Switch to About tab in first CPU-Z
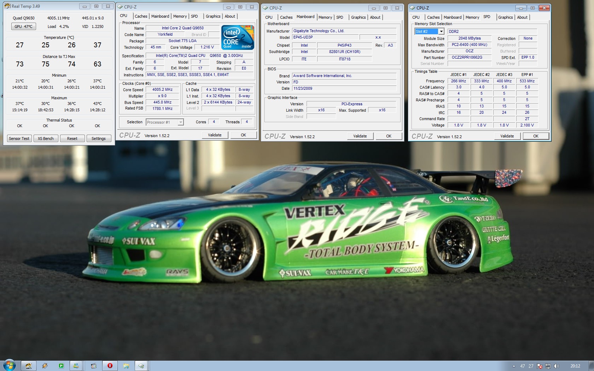This screenshot has height=371, width=594. (230, 16)
